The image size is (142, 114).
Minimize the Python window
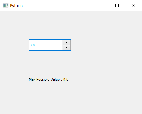pos(101,5)
